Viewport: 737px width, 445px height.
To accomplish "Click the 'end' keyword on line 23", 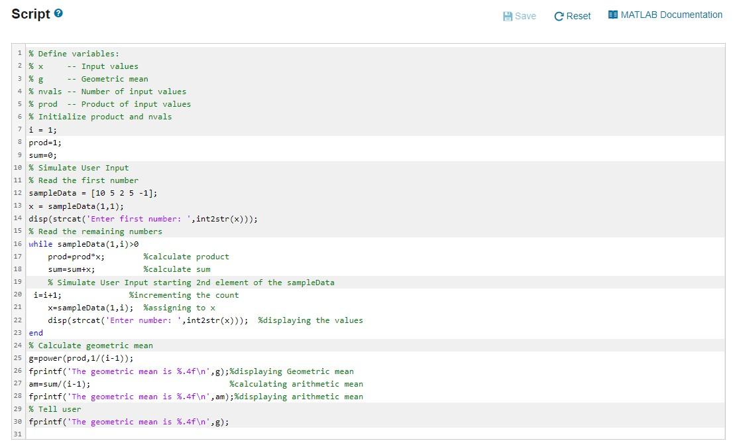I will [36, 333].
